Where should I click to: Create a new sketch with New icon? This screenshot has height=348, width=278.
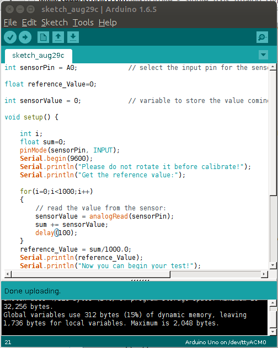point(43,37)
